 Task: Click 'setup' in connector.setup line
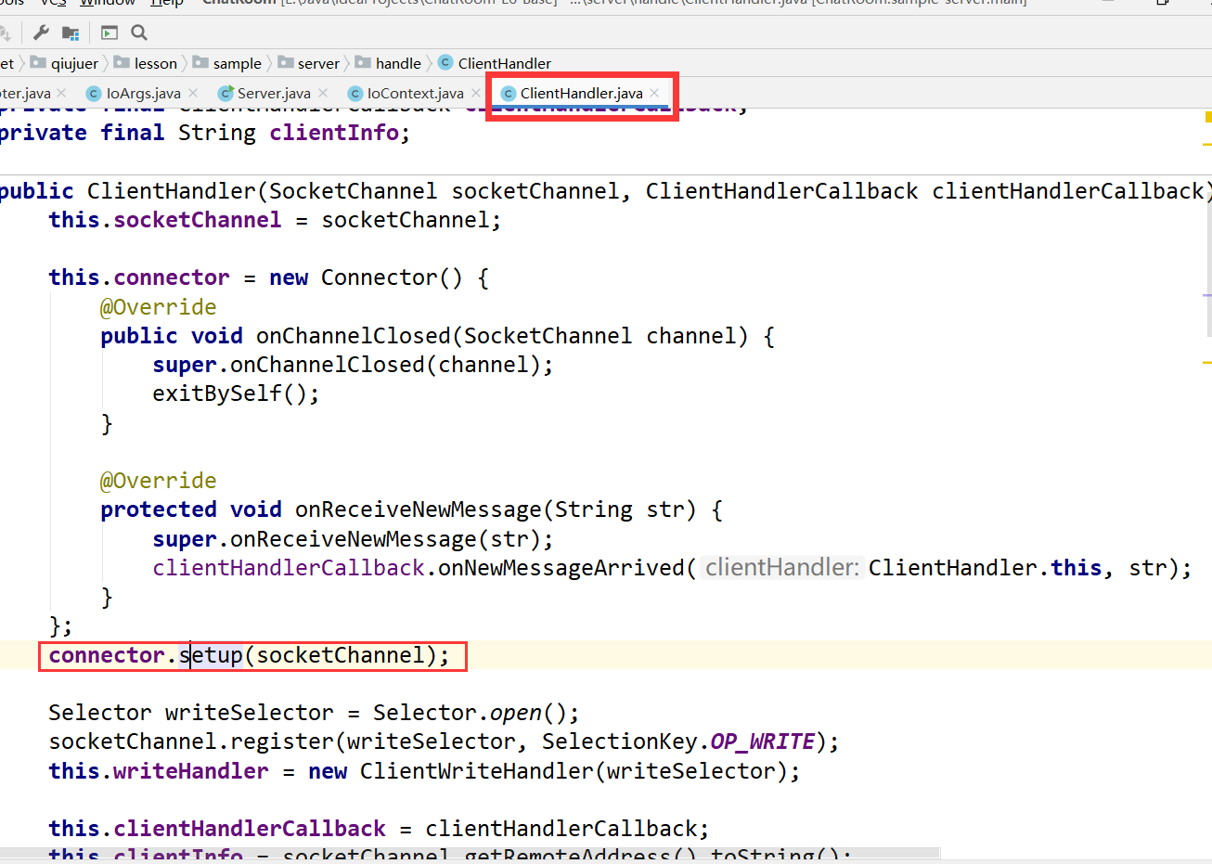(x=211, y=655)
